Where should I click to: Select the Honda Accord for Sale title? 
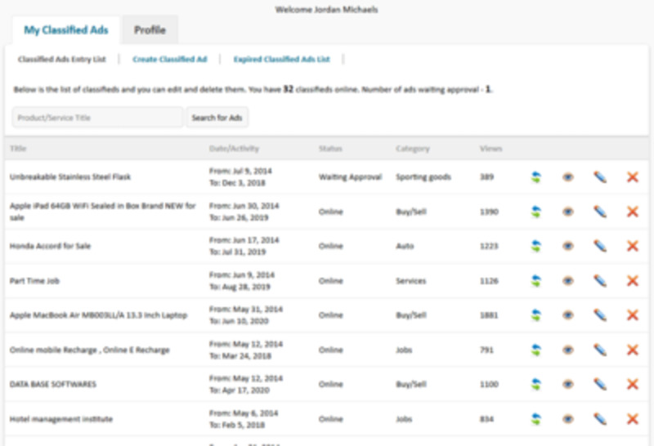click(x=50, y=246)
